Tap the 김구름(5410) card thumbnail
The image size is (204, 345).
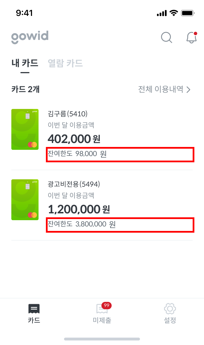pyautogui.click(x=25, y=129)
